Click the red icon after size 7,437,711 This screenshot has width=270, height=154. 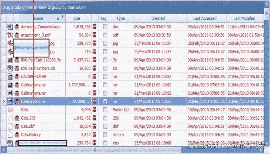pyautogui.click(x=94, y=60)
